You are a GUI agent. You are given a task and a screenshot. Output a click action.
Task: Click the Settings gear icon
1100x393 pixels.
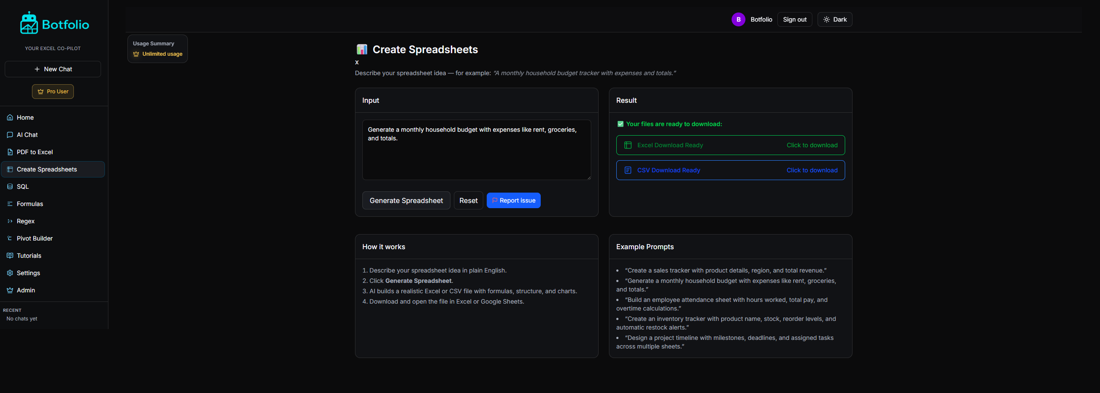click(10, 273)
